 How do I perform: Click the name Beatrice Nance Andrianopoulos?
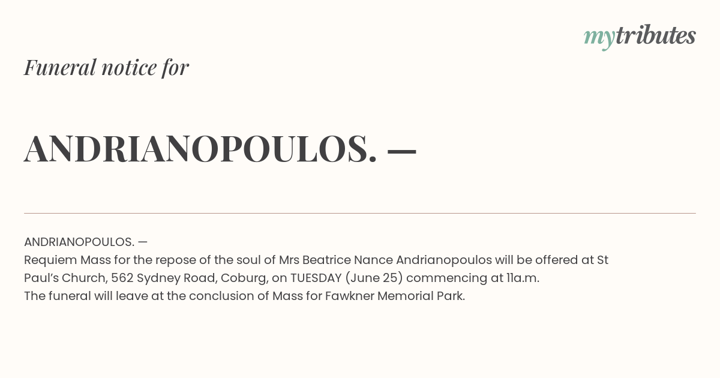(x=397, y=260)
